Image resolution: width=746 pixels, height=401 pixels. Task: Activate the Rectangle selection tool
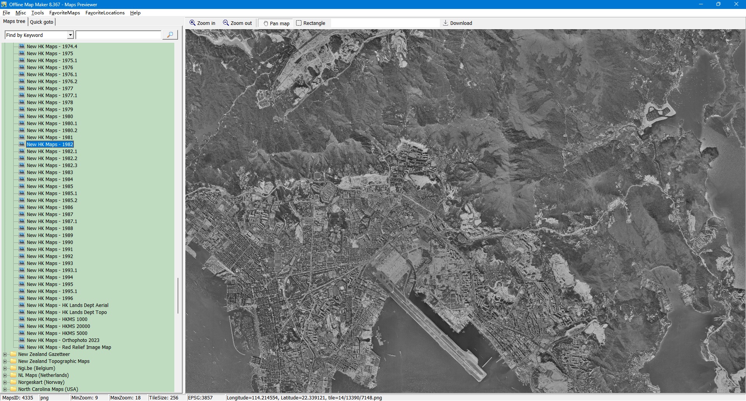point(299,23)
